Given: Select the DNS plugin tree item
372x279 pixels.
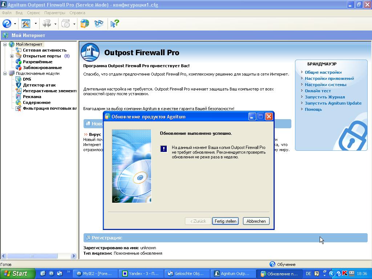Looking at the screenshot, I should click(27, 79).
